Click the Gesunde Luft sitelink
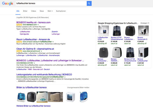The height and width of the screenshot is (109, 153). (x=38, y=69)
